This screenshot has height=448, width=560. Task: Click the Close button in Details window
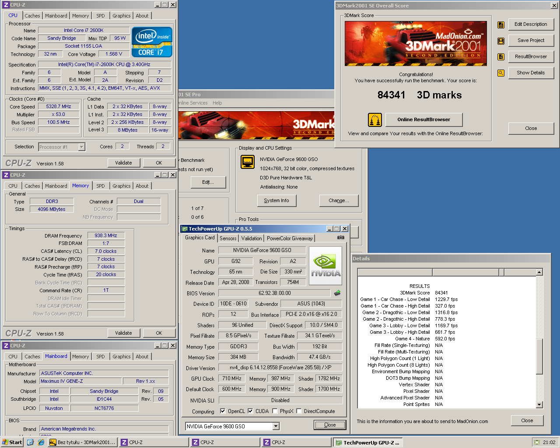pos(527,421)
